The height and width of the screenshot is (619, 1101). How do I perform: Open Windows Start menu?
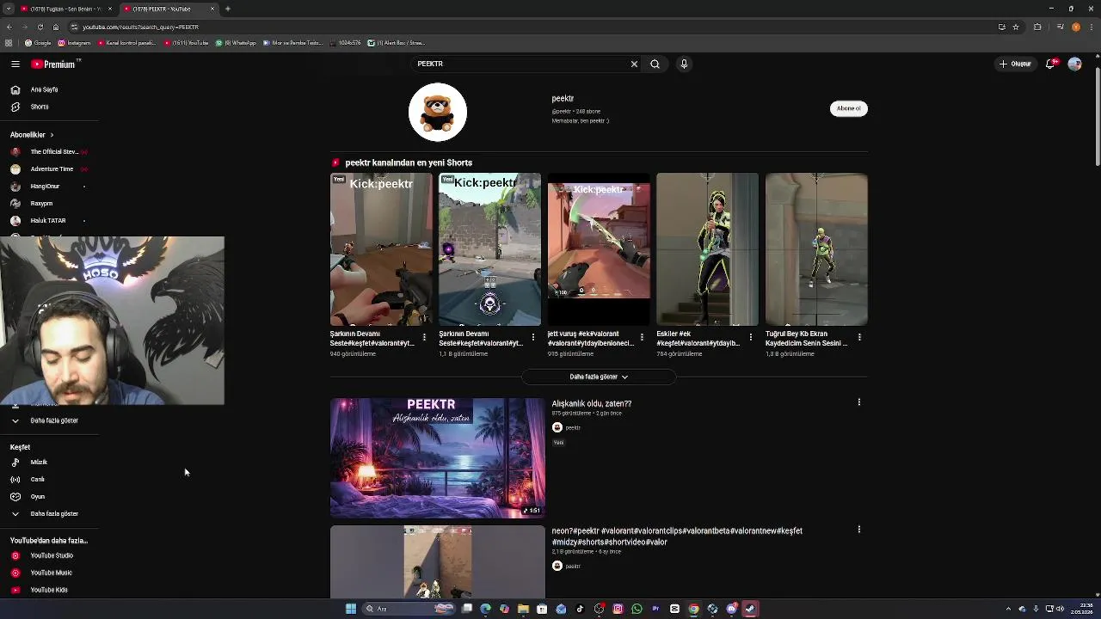pyautogui.click(x=351, y=609)
